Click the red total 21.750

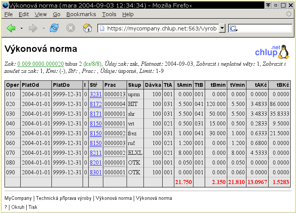(x=183, y=182)
